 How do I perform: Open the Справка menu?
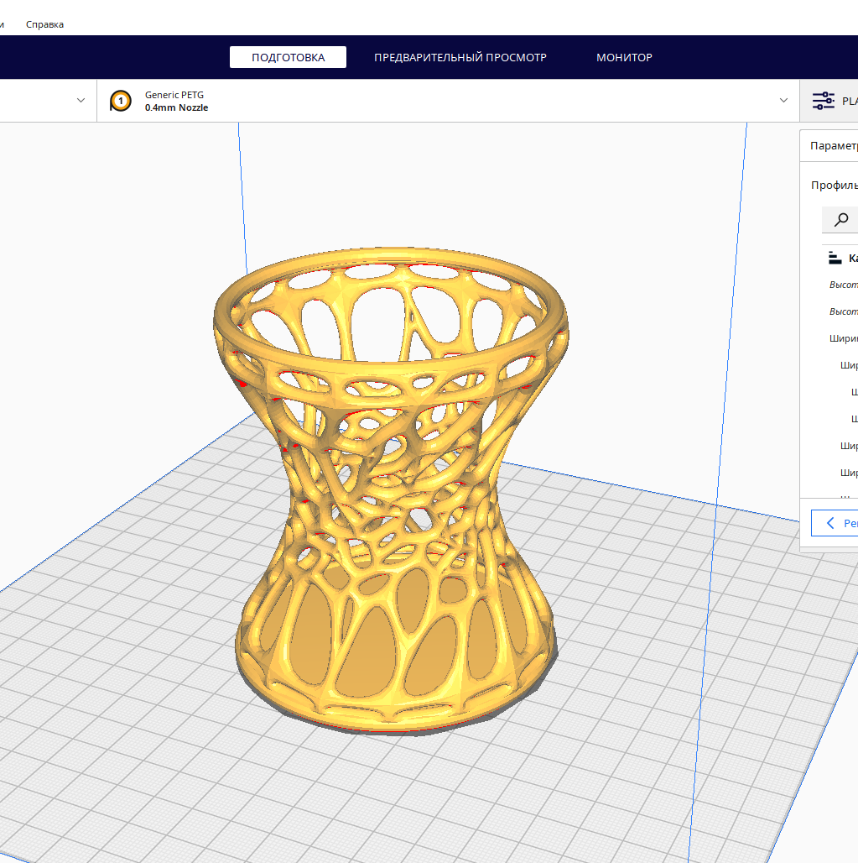point(44,24)
